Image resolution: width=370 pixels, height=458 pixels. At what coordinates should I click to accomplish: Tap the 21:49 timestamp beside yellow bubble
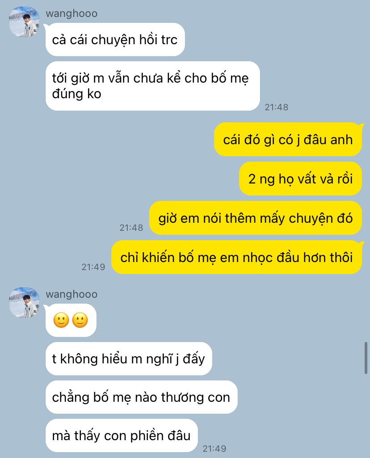click(93, 266)
